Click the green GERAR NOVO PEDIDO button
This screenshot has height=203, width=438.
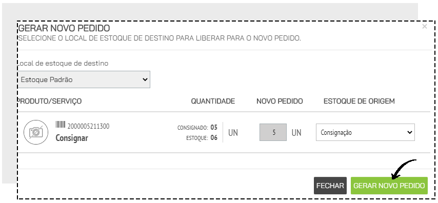point(389,186)
